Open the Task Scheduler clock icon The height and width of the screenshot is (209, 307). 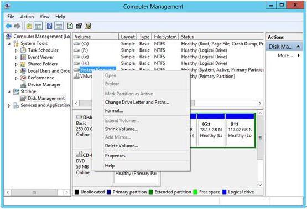(x=23, y=50)
